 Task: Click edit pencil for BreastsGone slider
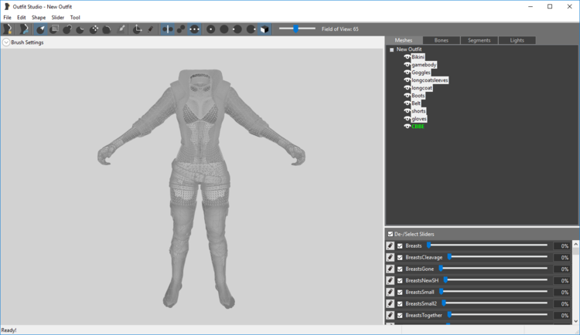391,269
